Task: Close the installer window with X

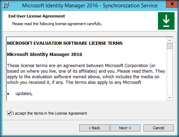Action: 172,4
